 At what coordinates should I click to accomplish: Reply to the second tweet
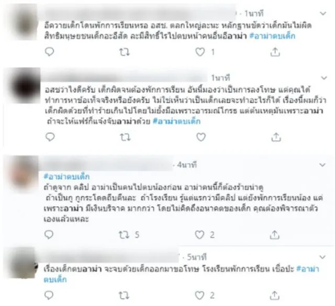tap(50, 137)
